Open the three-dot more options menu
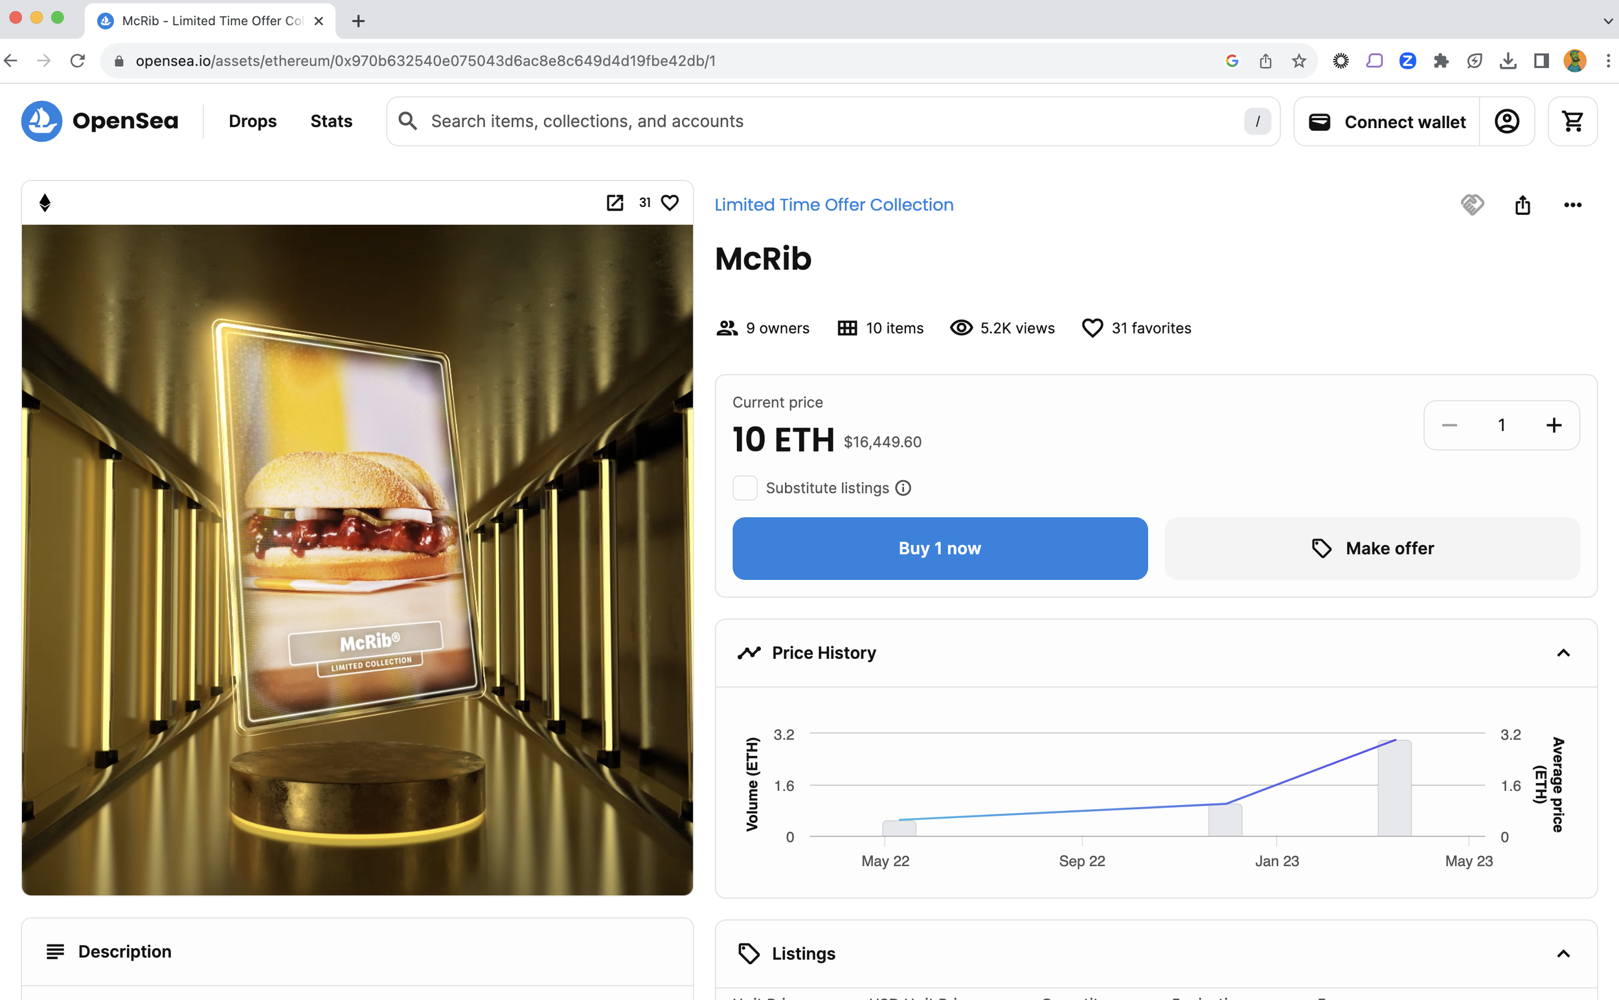The width and height of the screenshot is (1619, 1000). (x=1572, y=205)
